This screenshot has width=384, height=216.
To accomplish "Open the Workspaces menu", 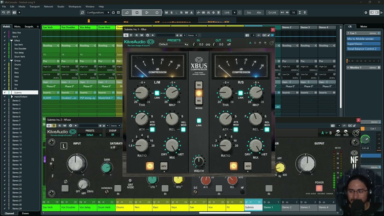I will [x=75, y=7].
